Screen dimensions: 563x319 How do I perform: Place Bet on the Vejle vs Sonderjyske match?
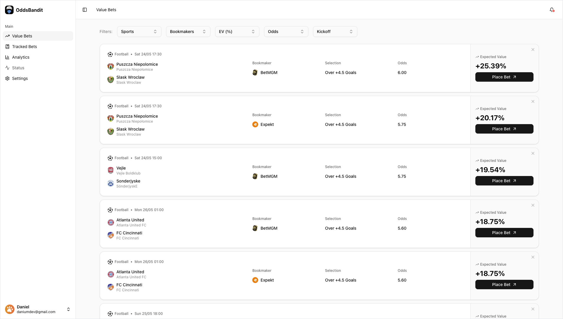point(504,181)
